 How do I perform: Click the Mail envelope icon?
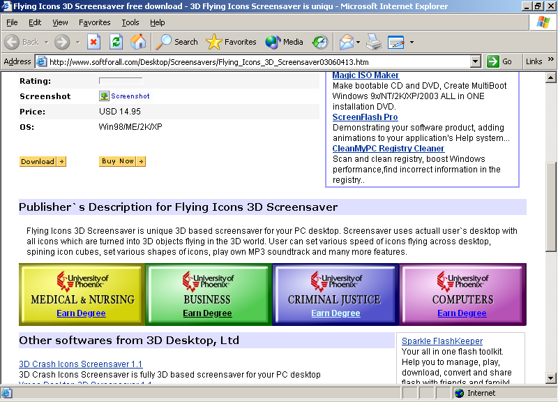tap(346, 42)
